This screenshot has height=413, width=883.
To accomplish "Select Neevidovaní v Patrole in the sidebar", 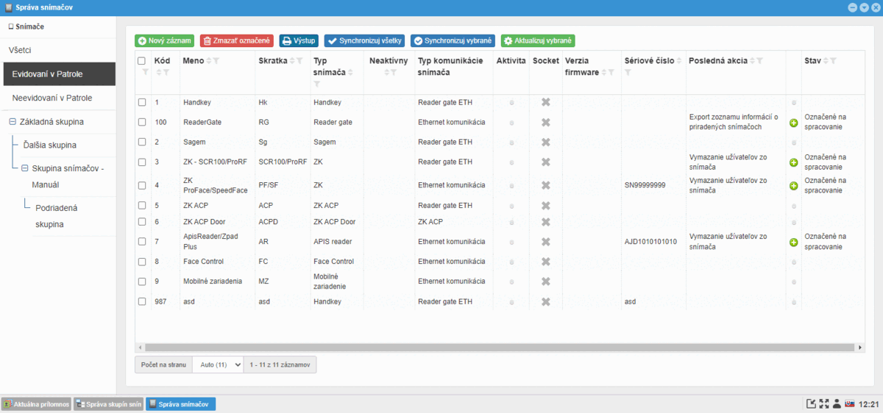I will tap(58, 98).
